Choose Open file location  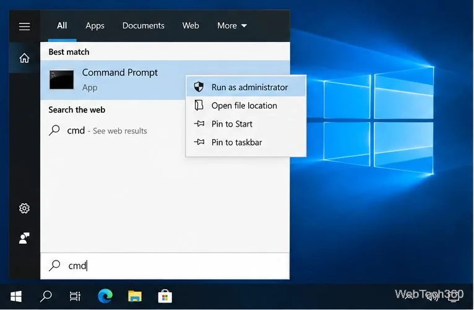[x=246, y=106]
